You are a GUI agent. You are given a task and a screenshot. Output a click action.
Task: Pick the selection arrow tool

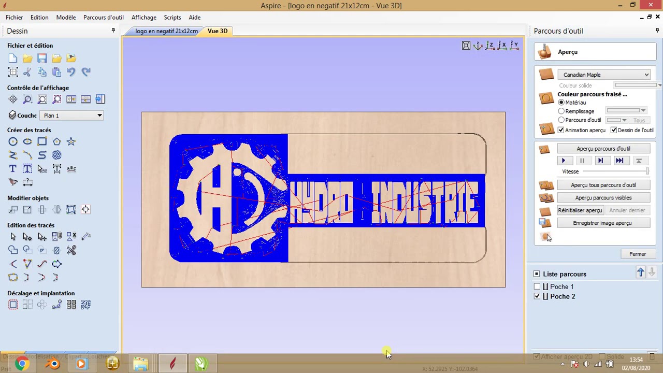13,237
